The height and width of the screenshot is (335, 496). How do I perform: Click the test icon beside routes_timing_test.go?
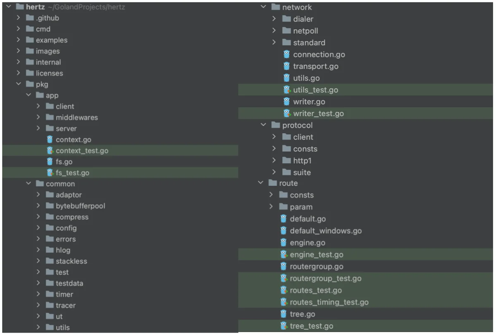coord(283,302)
